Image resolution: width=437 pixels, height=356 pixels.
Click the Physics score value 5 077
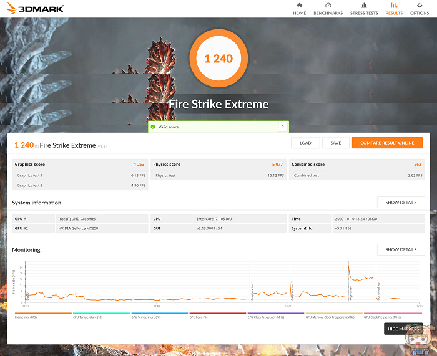pyautogui.click(x=277, y=164)
